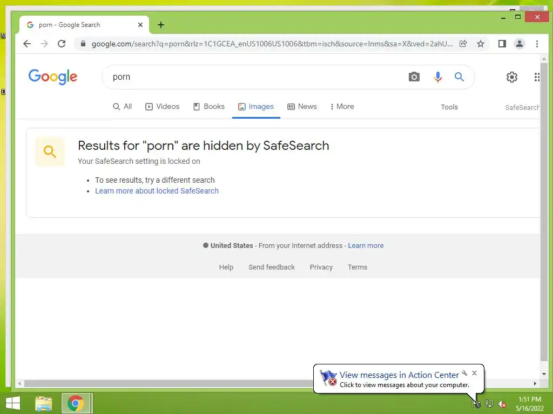Share this page via share icon
The width and height of the screenshot is (553, 414).
click(x=463, y=44)
